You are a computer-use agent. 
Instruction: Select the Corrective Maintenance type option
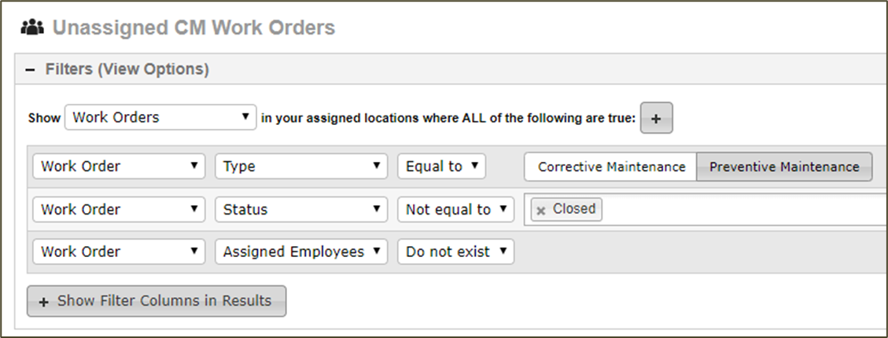(x=611, y=167)
